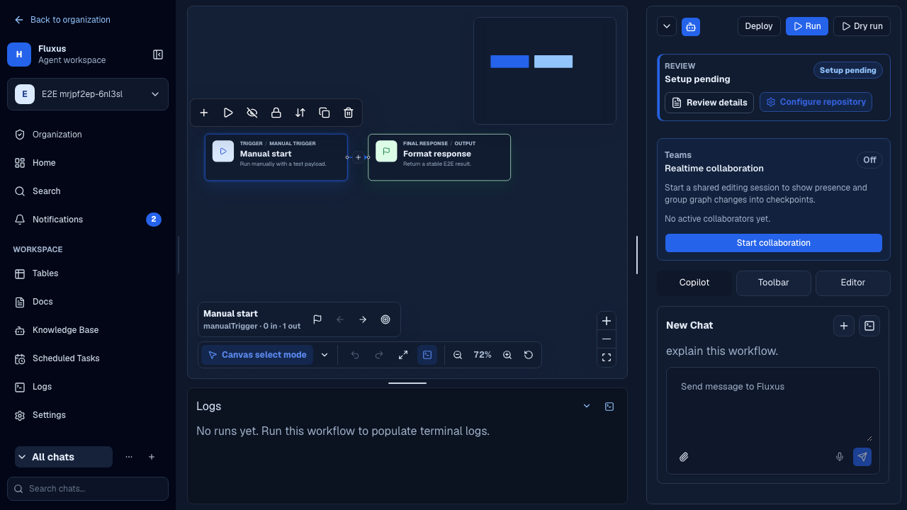The width and height of the screenshot is (907, 510).
Task: Go to previous node with left arrow
Action: click(340, 319)
